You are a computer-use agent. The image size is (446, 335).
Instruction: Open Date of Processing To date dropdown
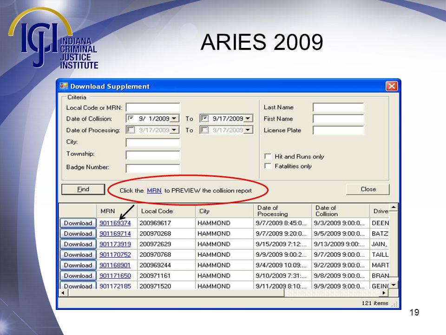[248, 130]
